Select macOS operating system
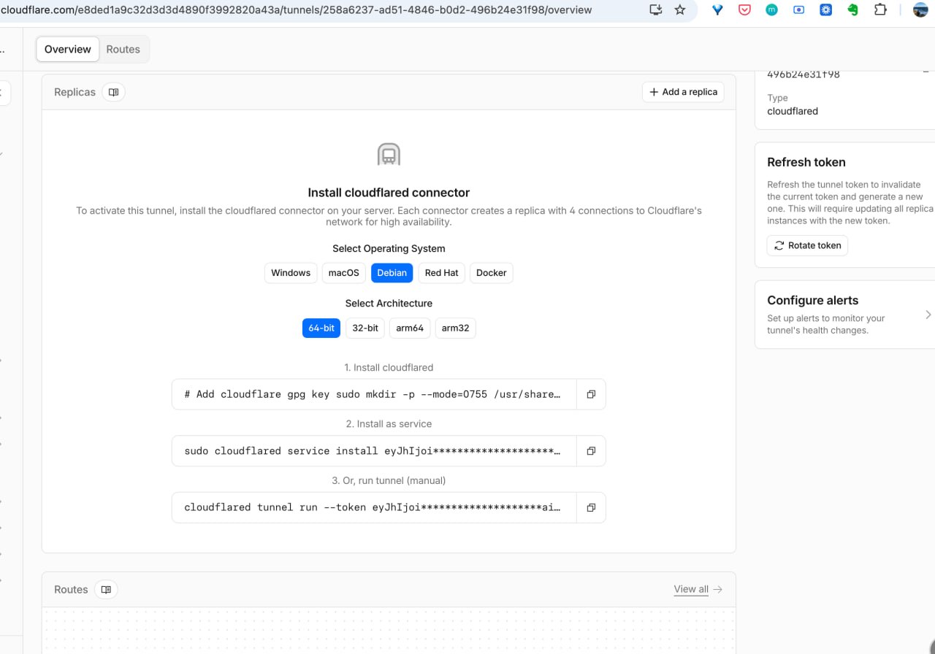The image size is (935, 654). tap(344, 273)
